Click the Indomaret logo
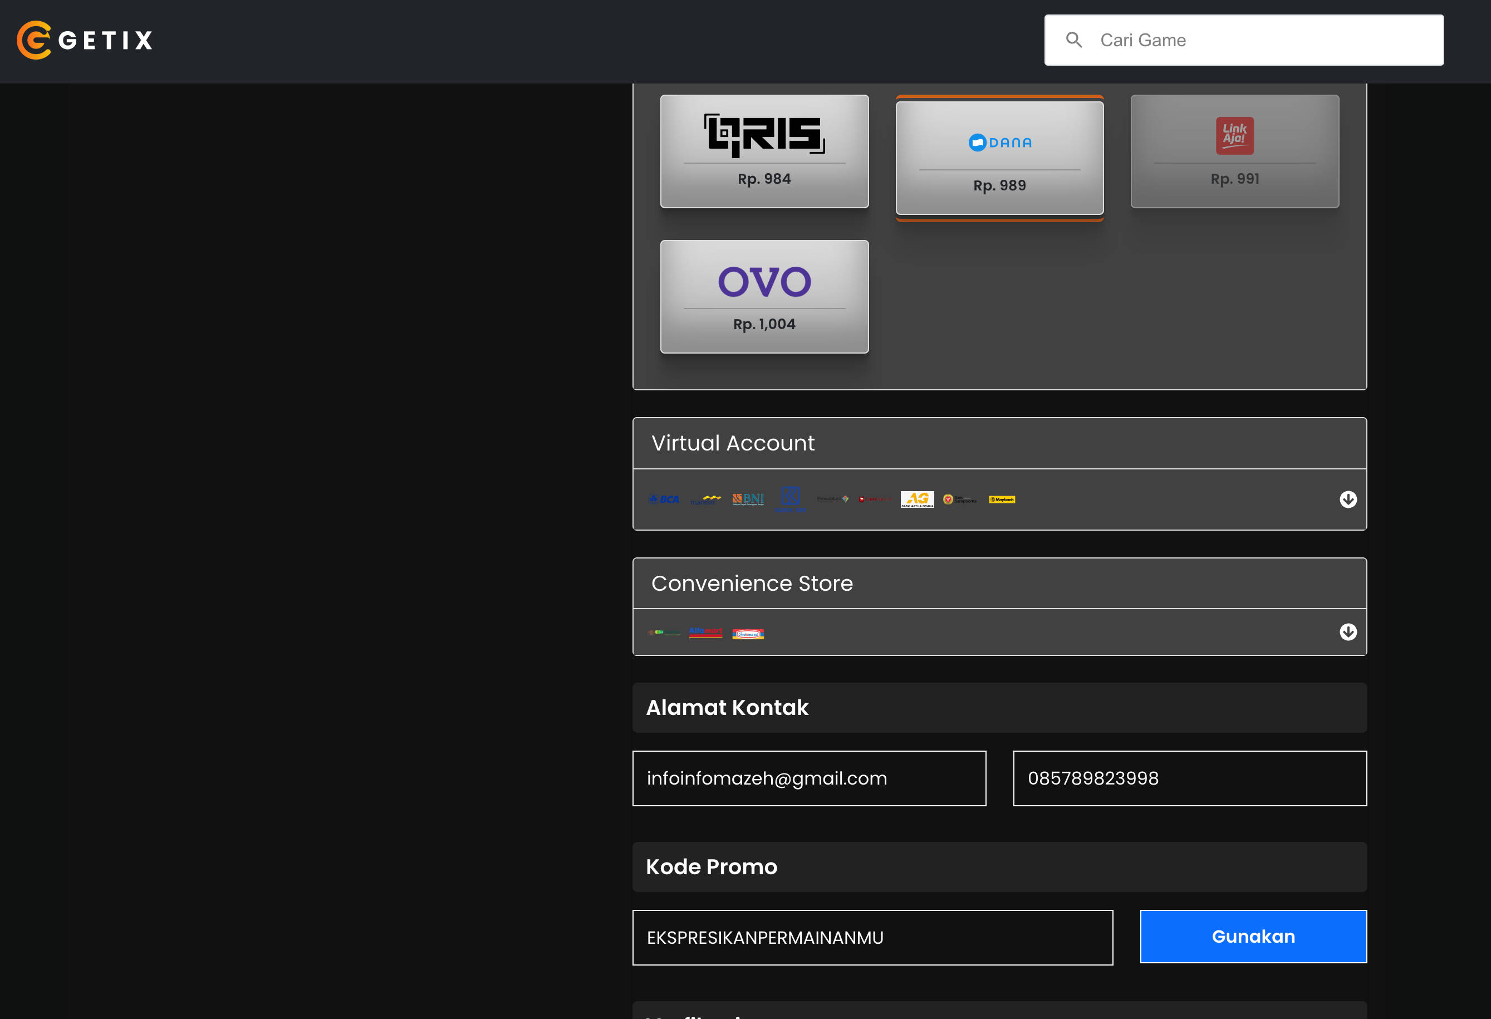This screenshot has height=1019, width=1491. [748, 634]
